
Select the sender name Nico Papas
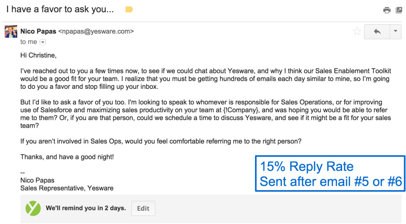tap(38, 31)
